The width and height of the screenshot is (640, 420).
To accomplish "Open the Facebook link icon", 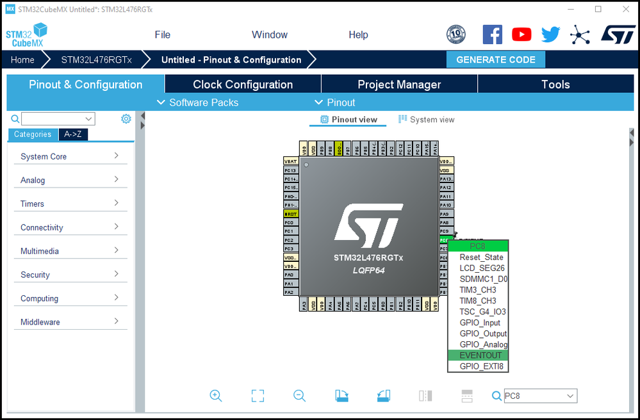I will click(x=492, y=35).
